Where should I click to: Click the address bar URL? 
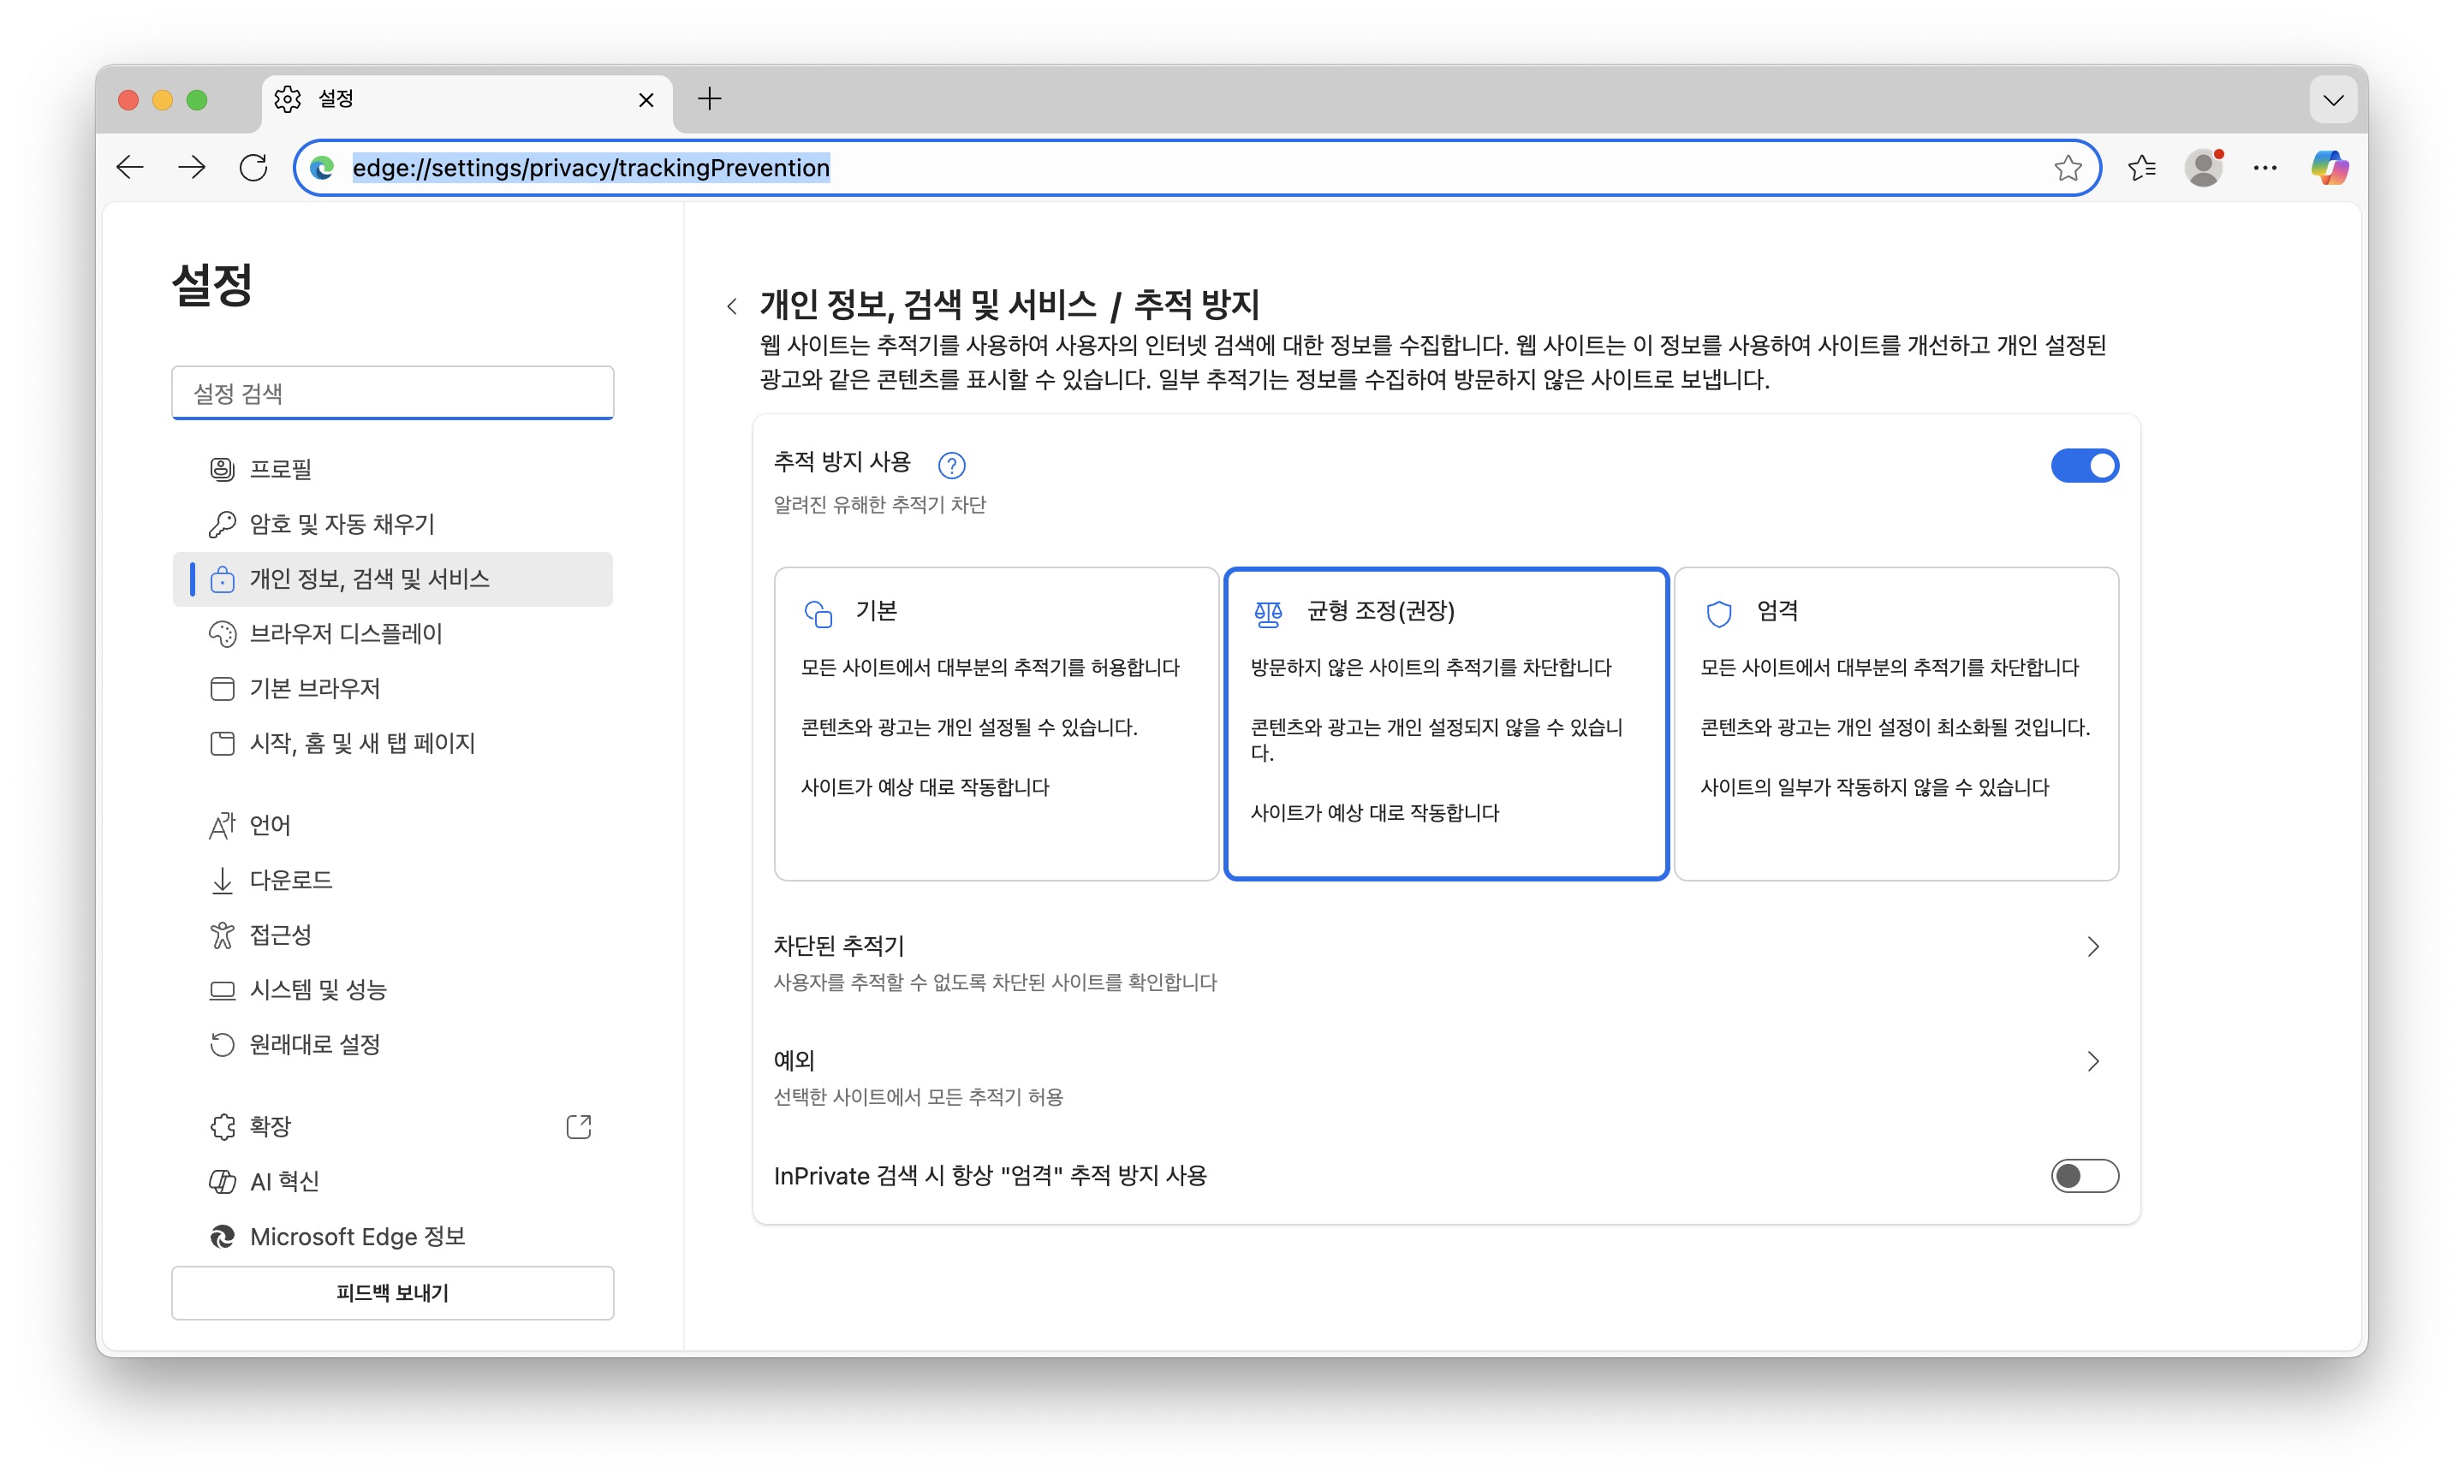[590, 168]
